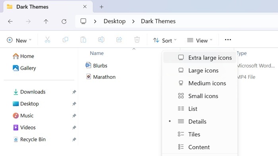This screenshot has width=278, height=156.
Task: Choose Content view option
Action: pyautogui.click(x=200, y=147)
